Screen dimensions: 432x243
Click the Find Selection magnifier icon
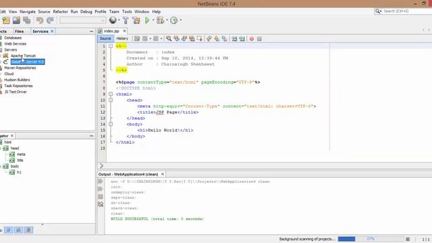pos(169,39)
